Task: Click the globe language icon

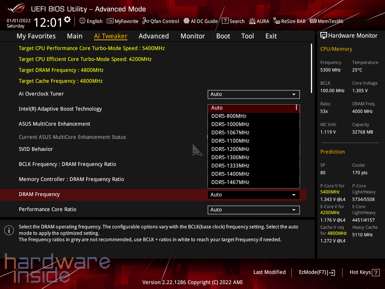Action: (82, 21)
